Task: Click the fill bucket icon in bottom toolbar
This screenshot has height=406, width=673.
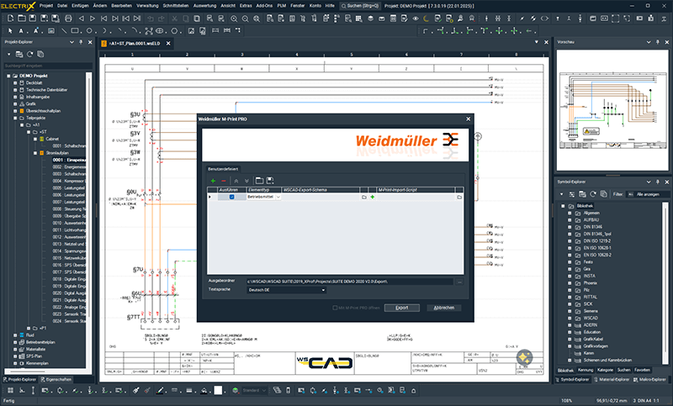Action: coord(204,391)
